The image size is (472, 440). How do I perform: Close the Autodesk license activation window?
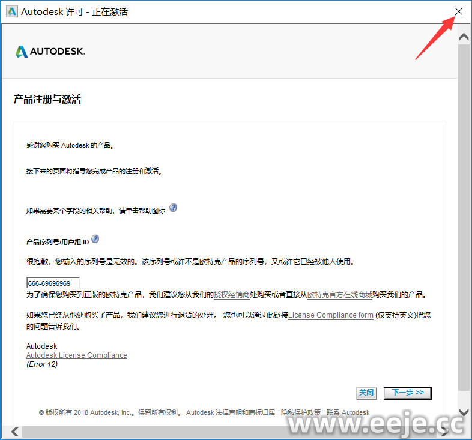459,11
